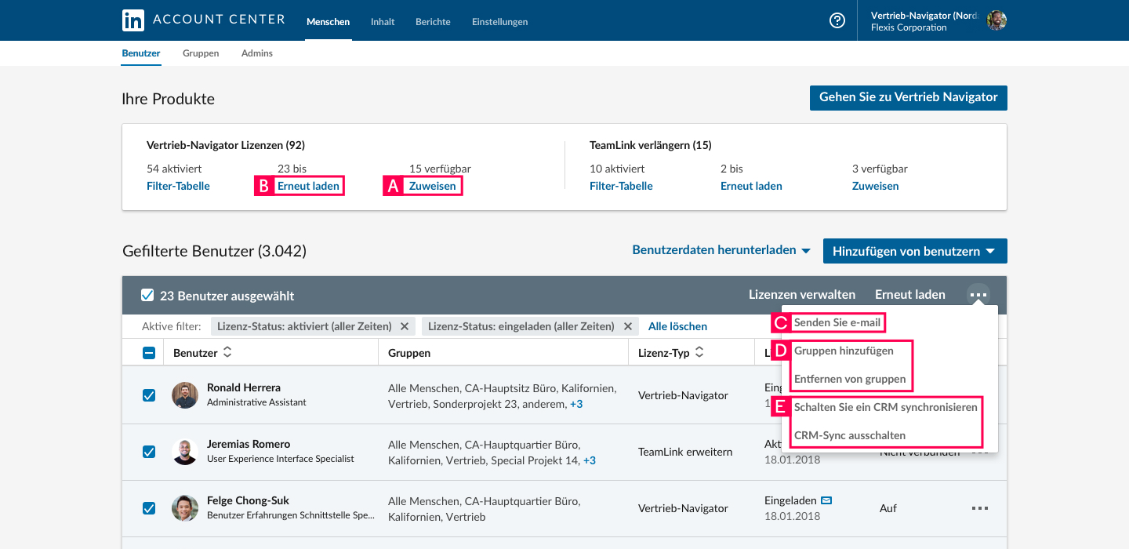Click 'Filter-Tabelle' under Vertrieb-Navigator Lizenzen
Viewport: 1129px width, 549px height.
[x=178, y=186]
